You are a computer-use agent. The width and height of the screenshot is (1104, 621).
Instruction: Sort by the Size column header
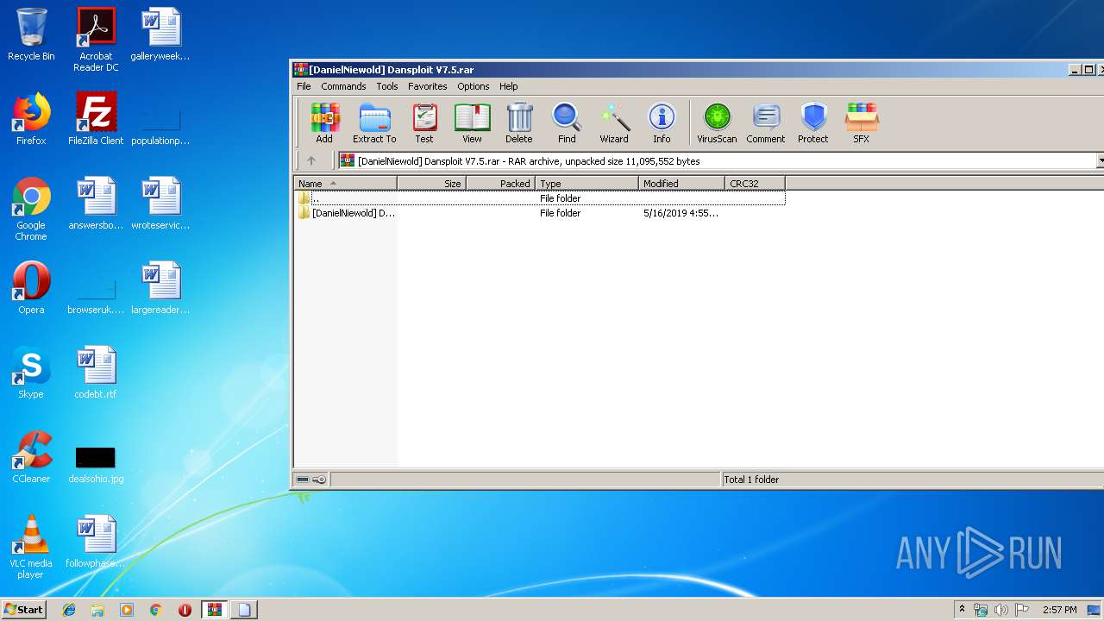tap(432, 183)
